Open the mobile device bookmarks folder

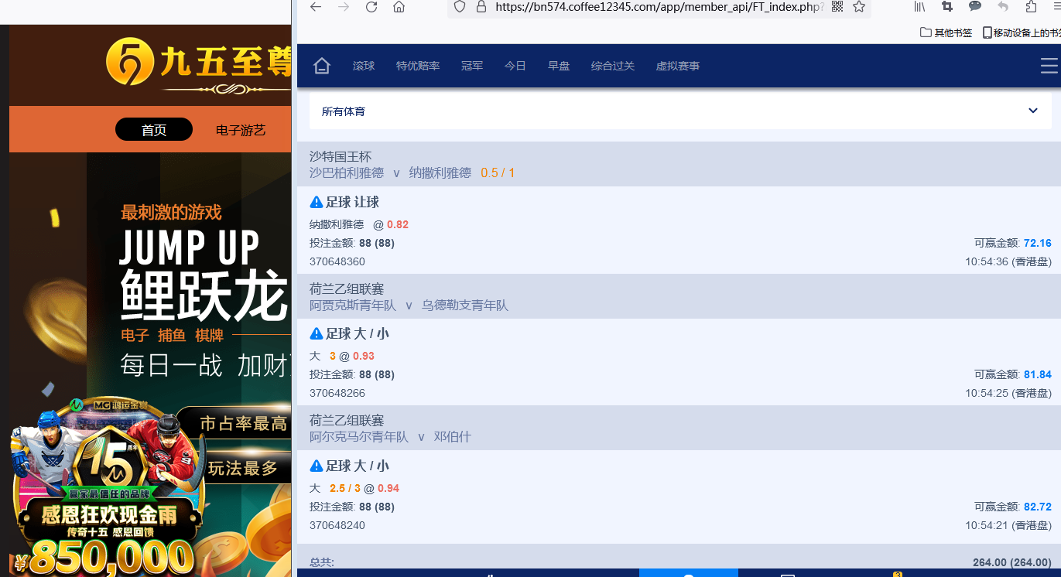click(1022, 32)
